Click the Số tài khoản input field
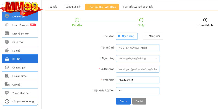 click(x=138, y=69)
